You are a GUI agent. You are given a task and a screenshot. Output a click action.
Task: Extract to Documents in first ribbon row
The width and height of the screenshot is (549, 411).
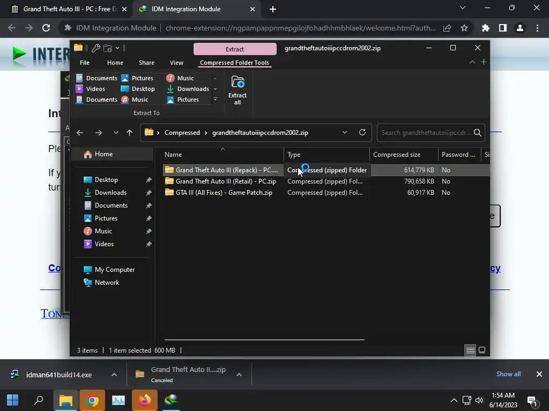point(97,78)
